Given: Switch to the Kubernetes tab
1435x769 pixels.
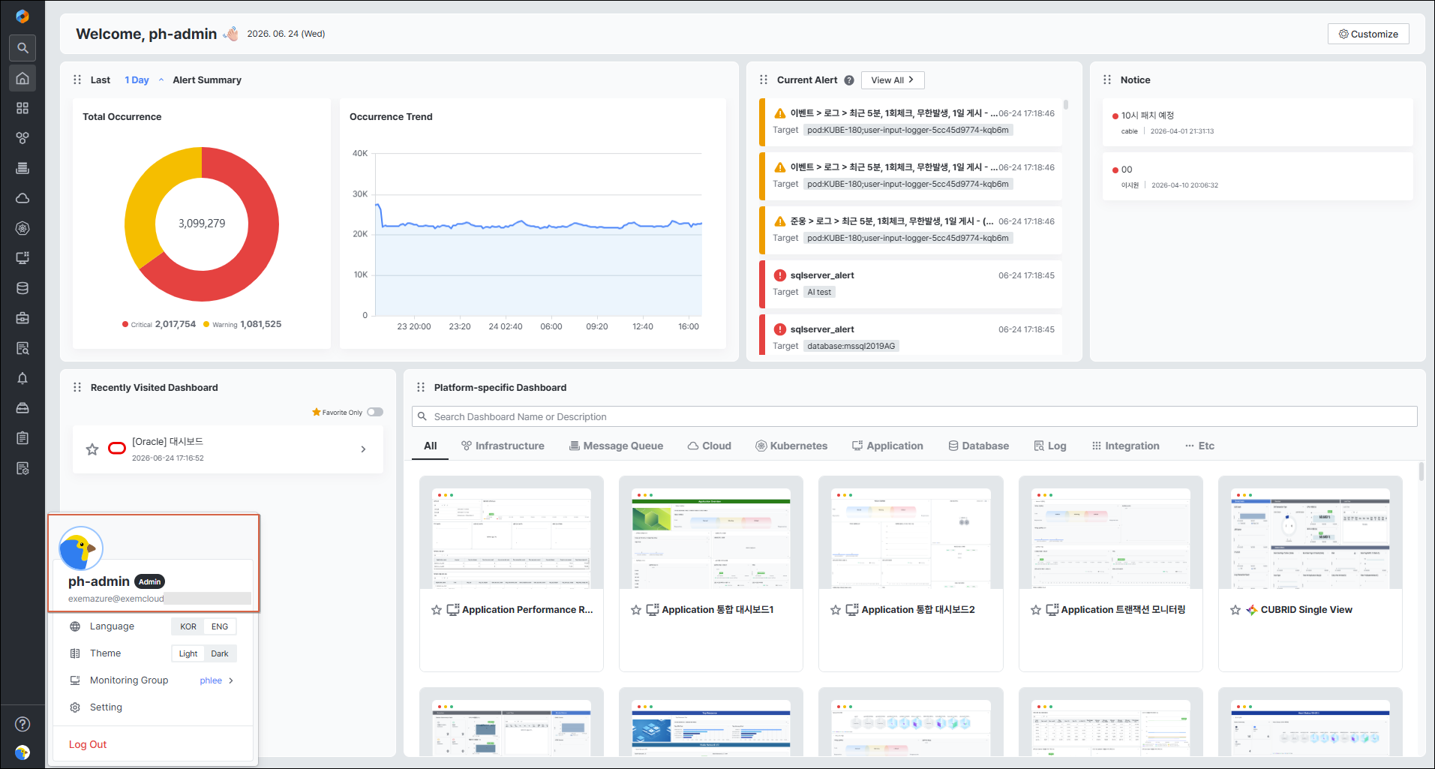Looking at the screenshot, I should [x=791, y=446].
